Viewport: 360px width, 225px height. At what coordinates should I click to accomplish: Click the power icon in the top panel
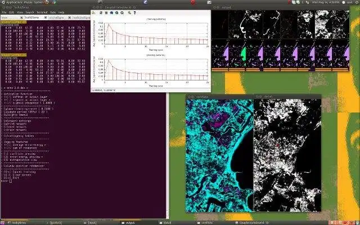[355, 3]
